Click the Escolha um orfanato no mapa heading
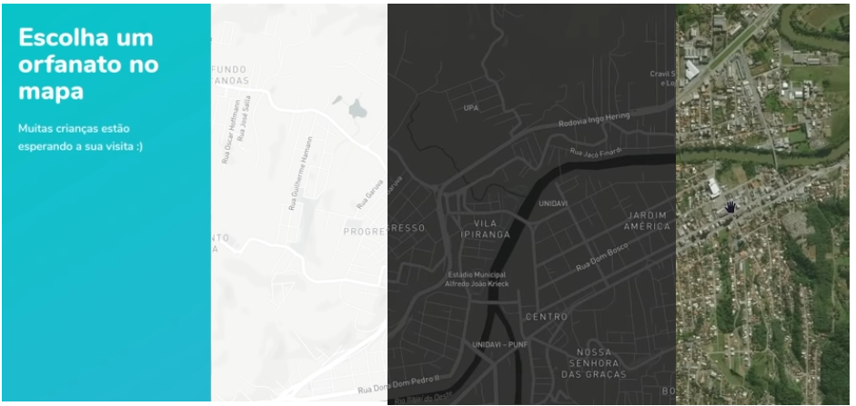 click(x=88, y=64)
